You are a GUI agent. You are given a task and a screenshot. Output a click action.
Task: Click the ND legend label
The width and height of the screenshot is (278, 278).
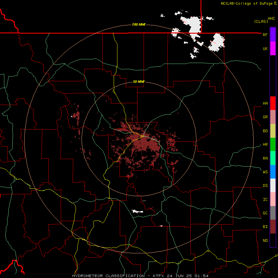pos(265,241)
